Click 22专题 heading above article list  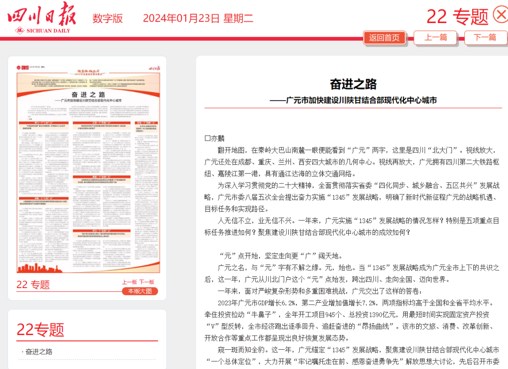(40, 330)
